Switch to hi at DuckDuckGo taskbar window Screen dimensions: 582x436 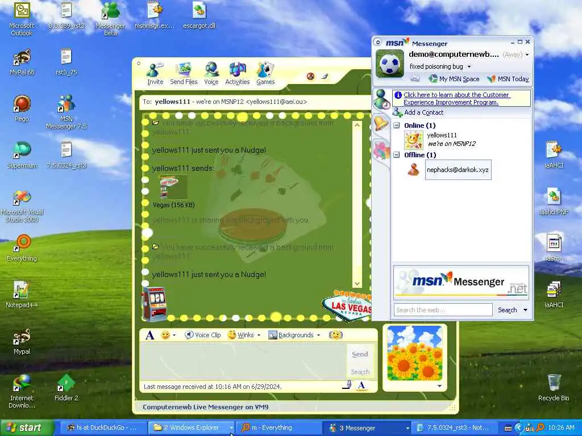click(x=103, y=428)
